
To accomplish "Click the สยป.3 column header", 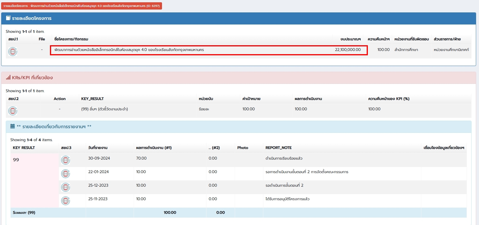I will (66, 148).
